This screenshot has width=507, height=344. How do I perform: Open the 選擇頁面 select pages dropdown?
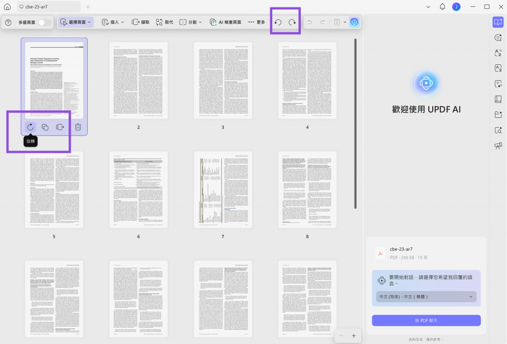click(76, 22)
